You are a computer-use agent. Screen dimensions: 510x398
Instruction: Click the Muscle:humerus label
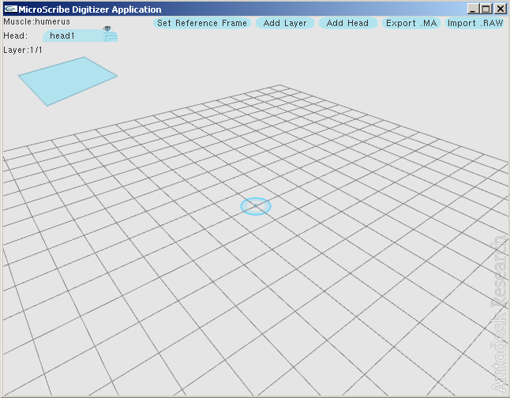(x=37, y=22)
